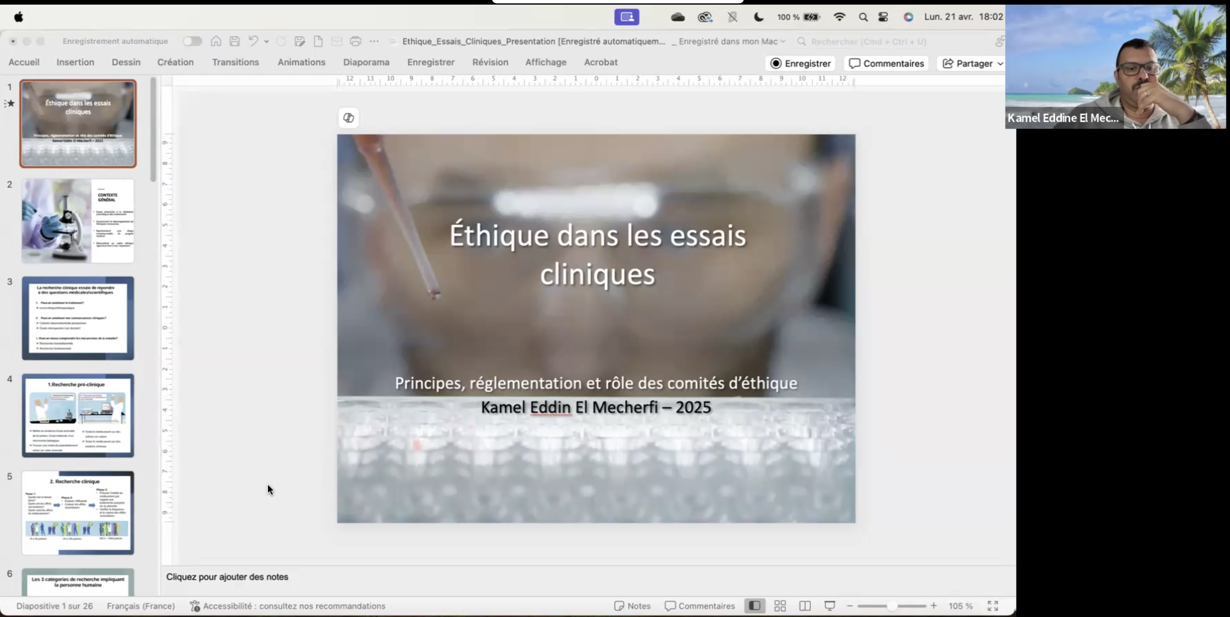The image size is (1230, 617).
Task: Click the zoom in plus icon
Action: click(934, 606)
